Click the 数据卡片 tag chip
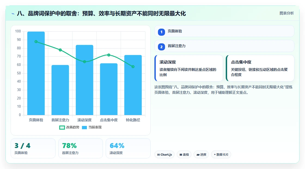Screen dimensions: 305x169 (221, 155)
